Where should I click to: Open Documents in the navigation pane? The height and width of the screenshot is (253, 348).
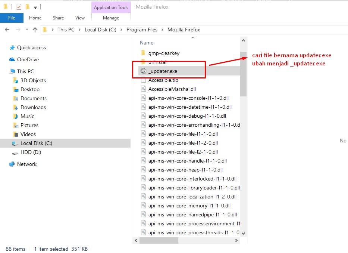click(34, 98)
